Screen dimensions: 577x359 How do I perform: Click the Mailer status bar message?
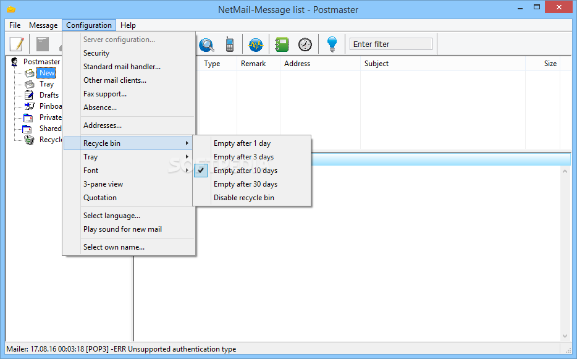122,349
